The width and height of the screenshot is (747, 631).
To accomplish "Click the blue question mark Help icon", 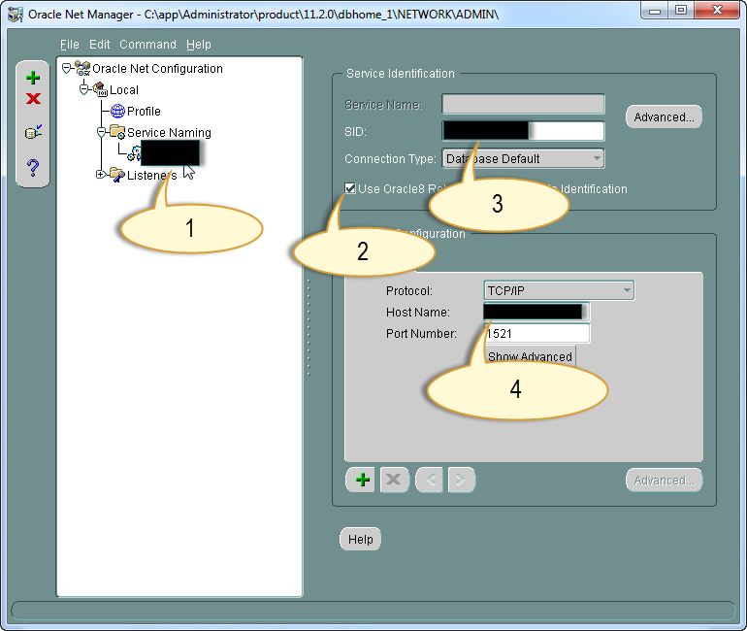I will [x=33, y=167].
